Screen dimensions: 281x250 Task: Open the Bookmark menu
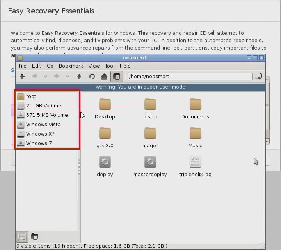pos(71,66)
